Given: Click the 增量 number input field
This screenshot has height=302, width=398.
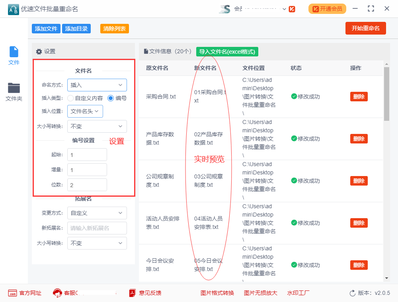Looking at the screenshot, I should pos(87,170).
